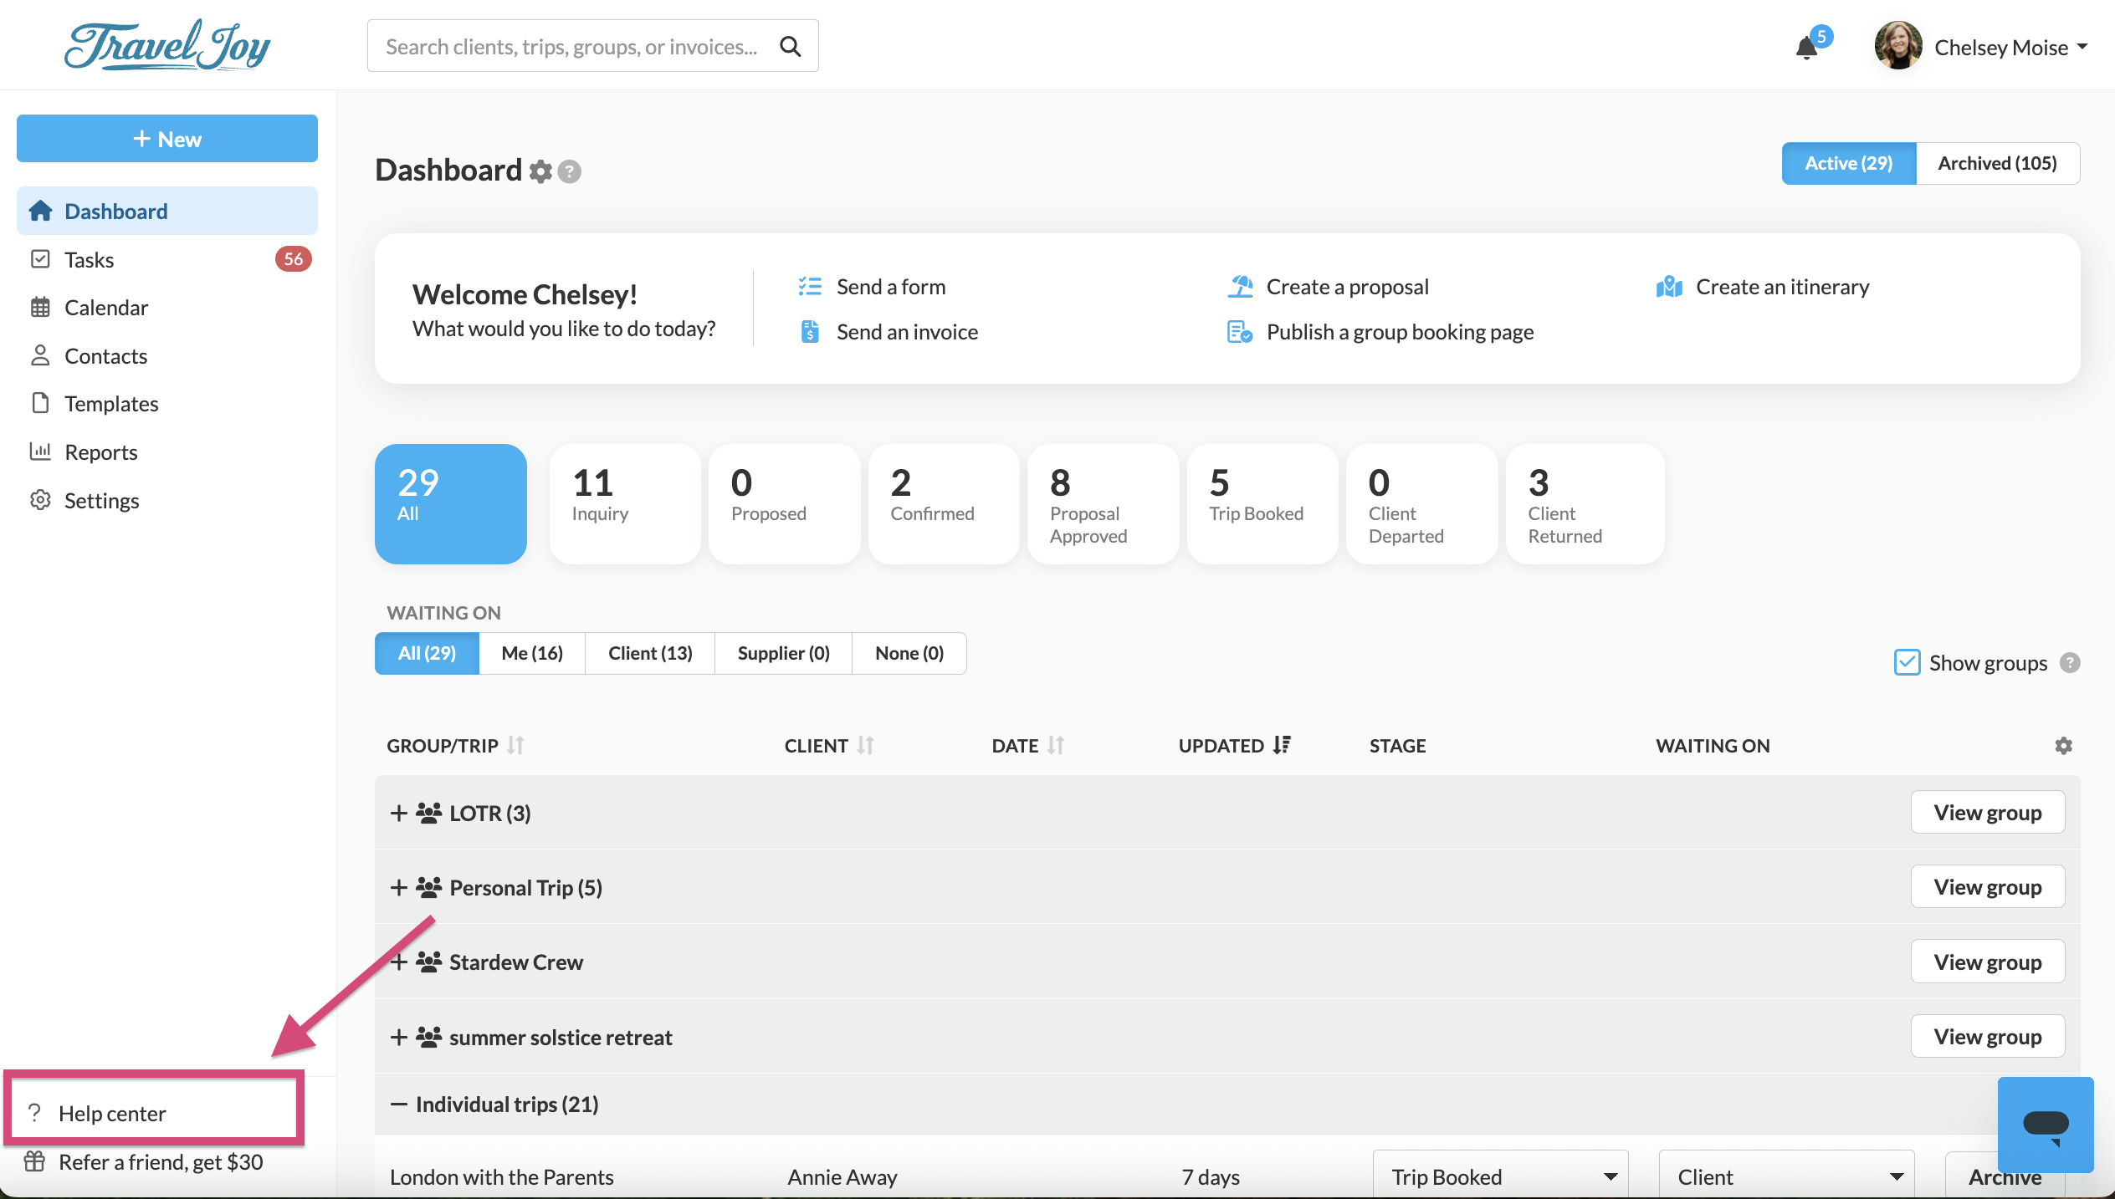Collapse the Individual trips (21) section
2115x1199 pixels.
point(399,1105)
